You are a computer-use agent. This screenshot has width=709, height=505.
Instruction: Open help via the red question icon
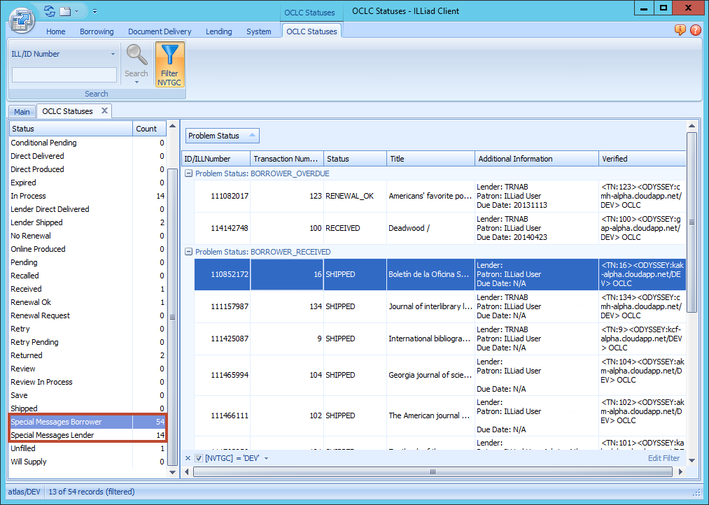695,30
